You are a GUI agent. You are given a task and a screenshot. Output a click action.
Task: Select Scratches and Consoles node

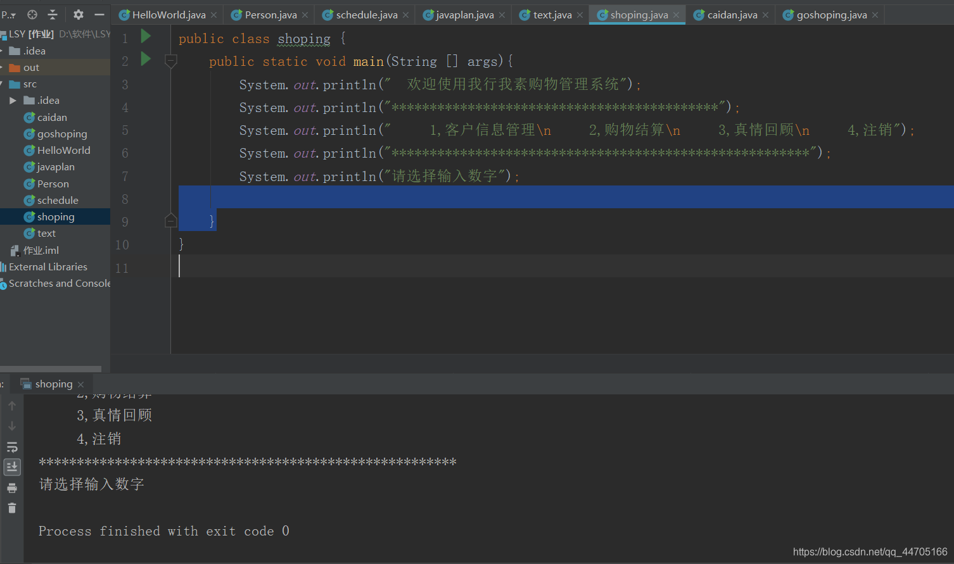(55, 283)
